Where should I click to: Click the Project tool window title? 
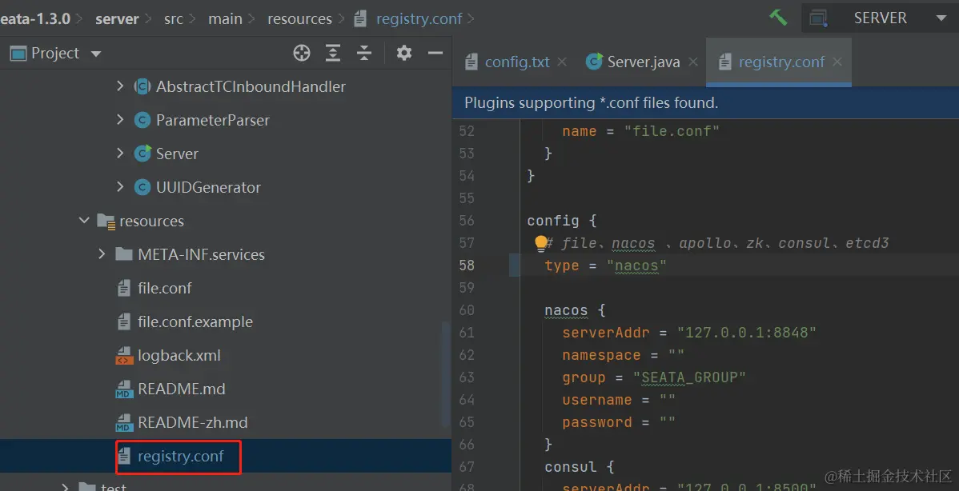[x=55, y=54]
